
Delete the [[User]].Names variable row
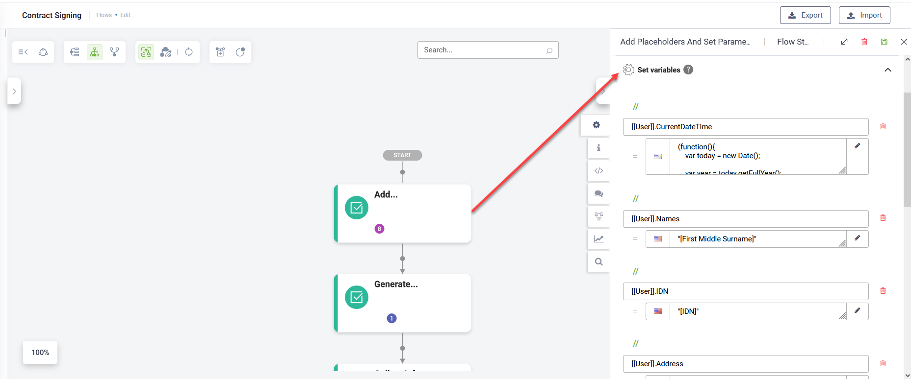click(x=883, y=218)
